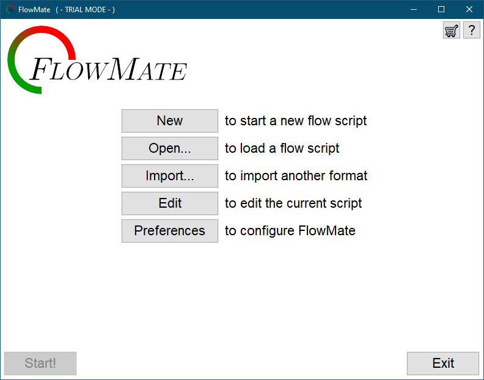Click the "to edit the current script" text
The image size is (484, 380).
point(293,203)
